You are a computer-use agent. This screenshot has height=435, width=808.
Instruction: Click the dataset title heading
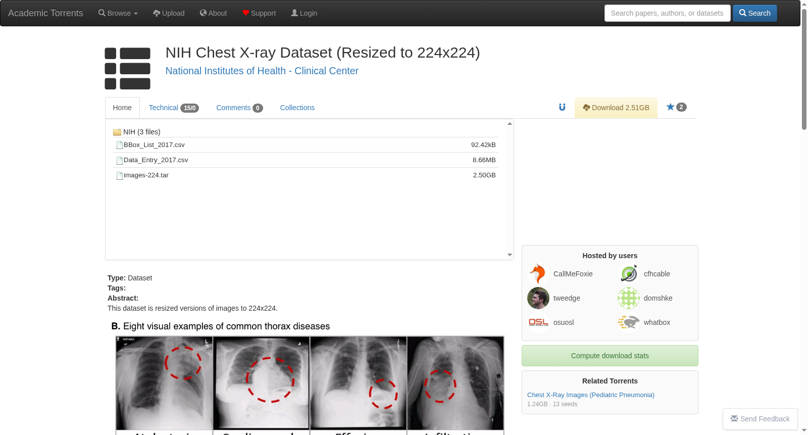click(x=323, y=53)
